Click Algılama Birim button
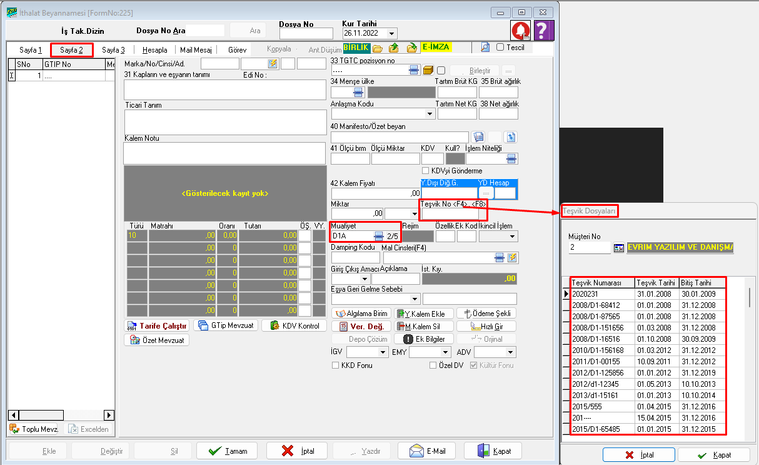 pos(361,314)
